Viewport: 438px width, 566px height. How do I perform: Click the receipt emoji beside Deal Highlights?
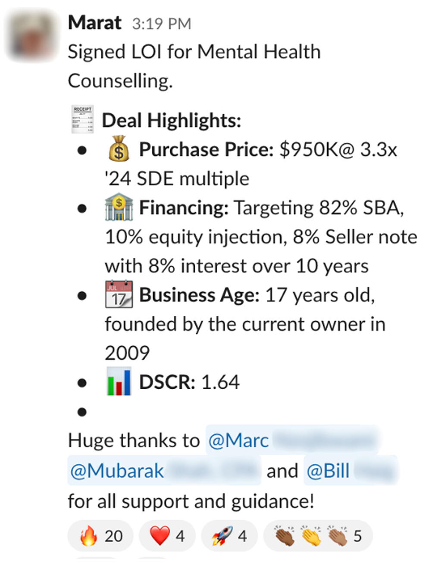[x=82, y=119]
